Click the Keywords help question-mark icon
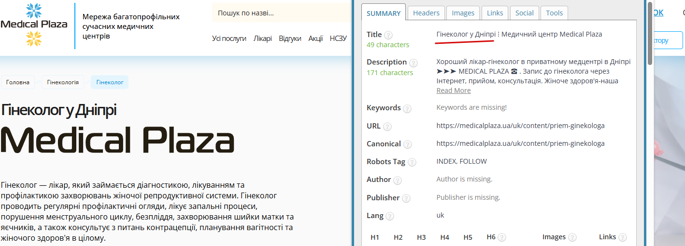 (407, 108)
